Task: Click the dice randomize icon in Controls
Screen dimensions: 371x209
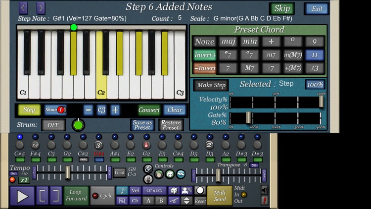Action: [170, 174]
